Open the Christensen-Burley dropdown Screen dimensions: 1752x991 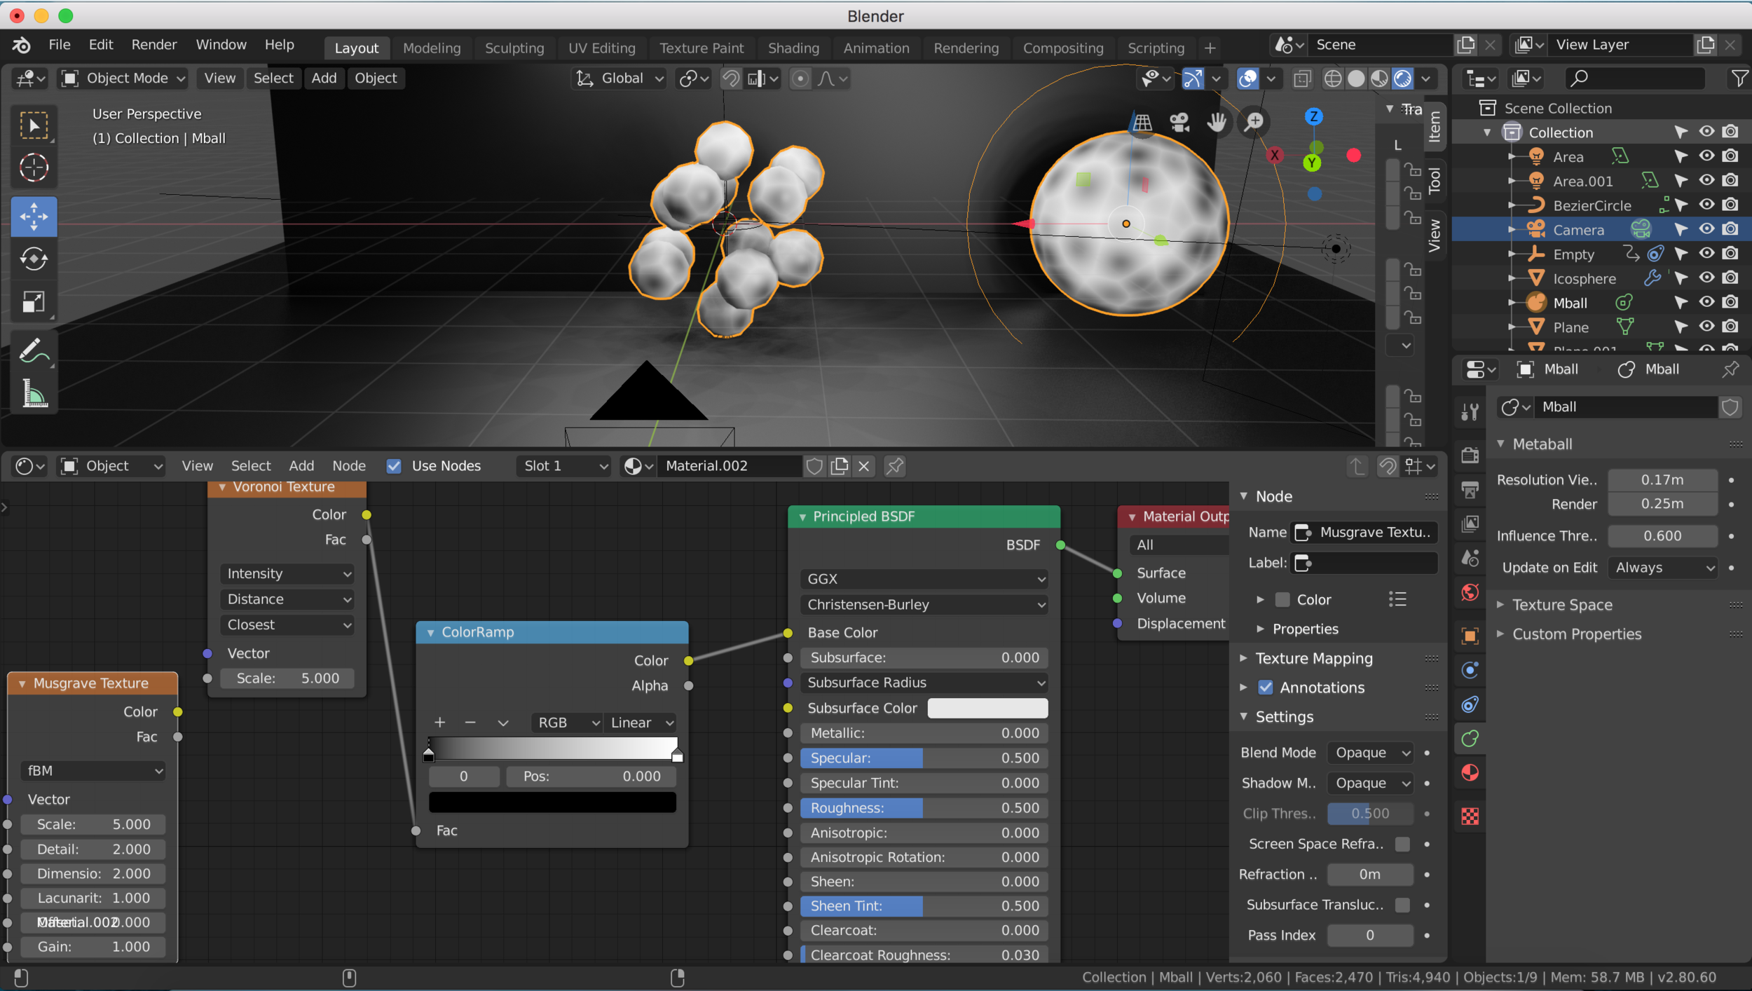point(924,605)
